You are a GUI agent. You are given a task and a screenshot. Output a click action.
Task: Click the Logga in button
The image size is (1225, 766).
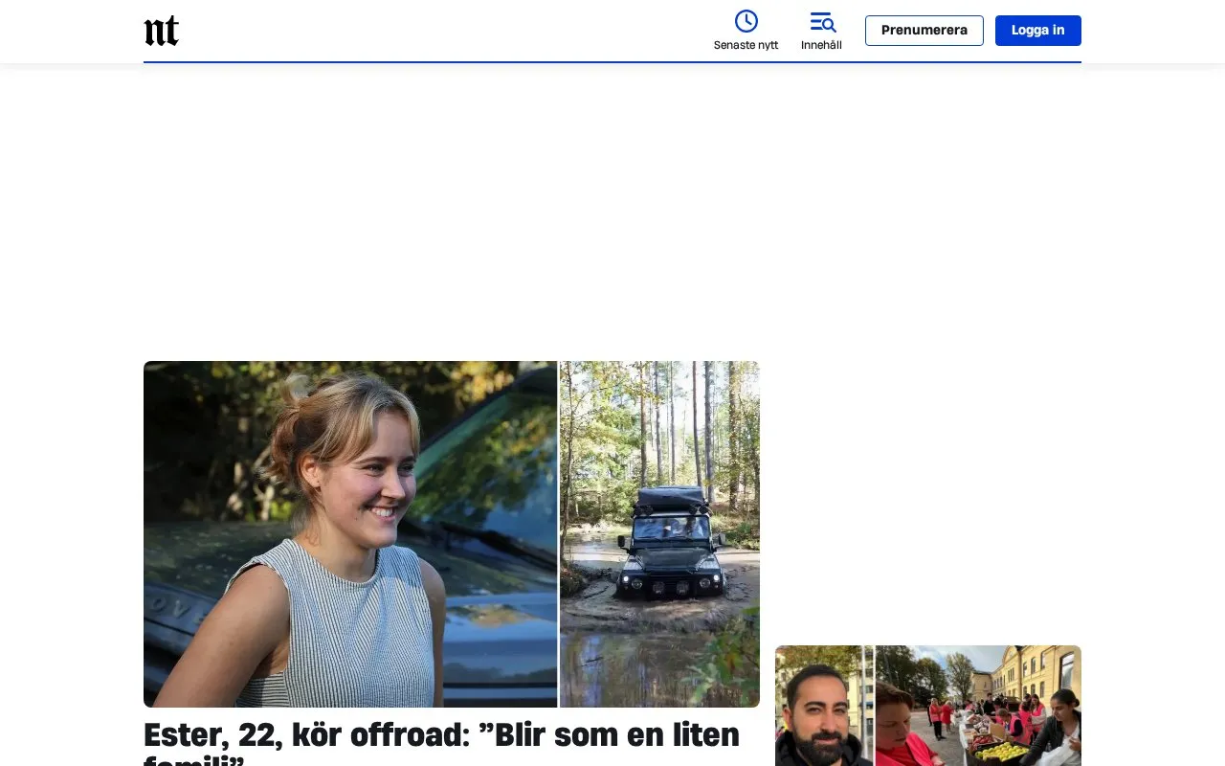pyautogui.click(x=1038, y=31)
